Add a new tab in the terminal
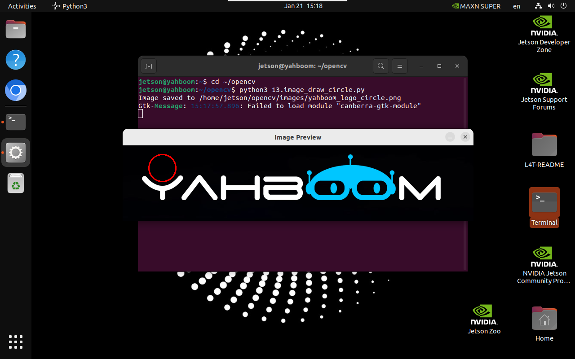575x359 pixels. point(149,66)
